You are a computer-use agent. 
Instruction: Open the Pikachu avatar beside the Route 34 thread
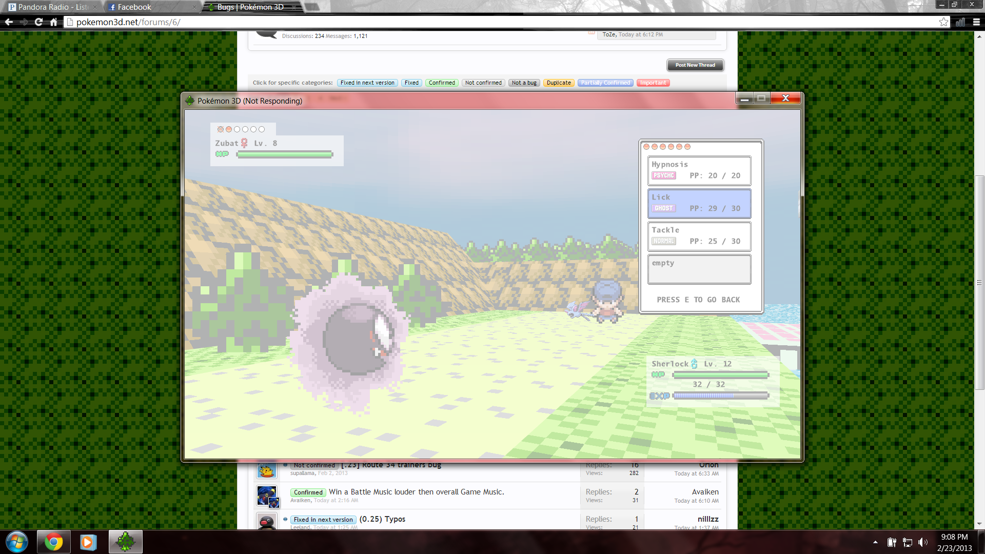point(267,470)
